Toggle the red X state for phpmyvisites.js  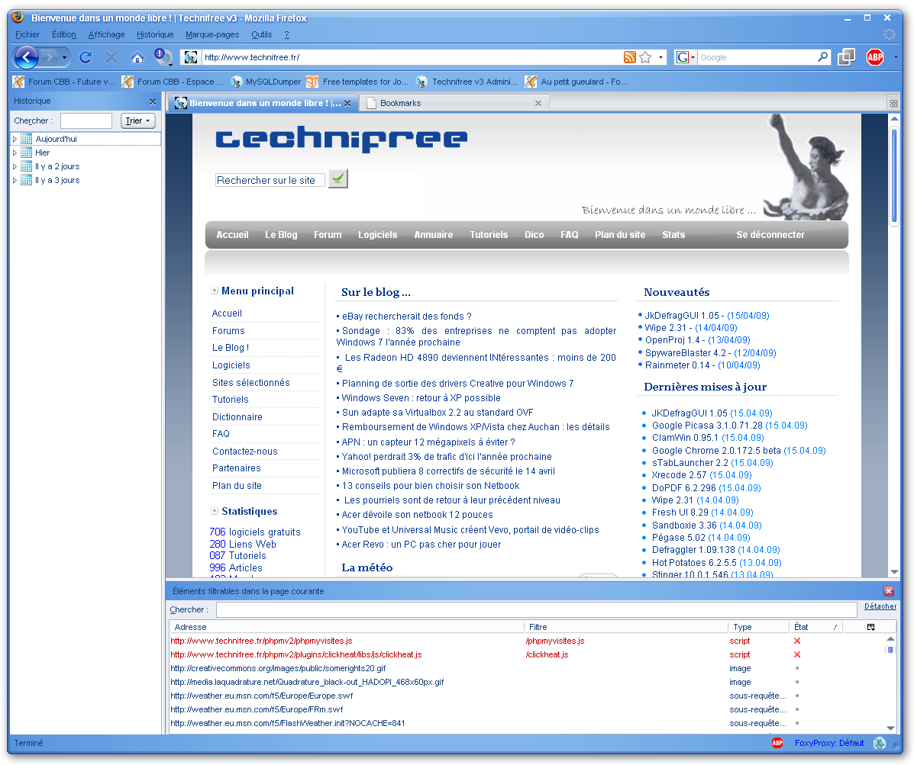pos(797,641)
